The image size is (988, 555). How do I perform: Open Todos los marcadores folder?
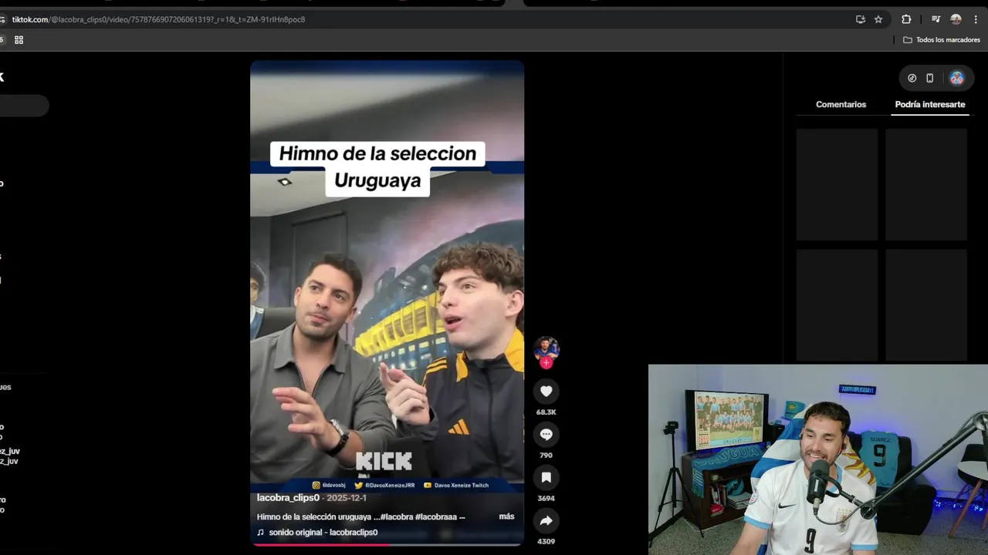tap(942, 40)
